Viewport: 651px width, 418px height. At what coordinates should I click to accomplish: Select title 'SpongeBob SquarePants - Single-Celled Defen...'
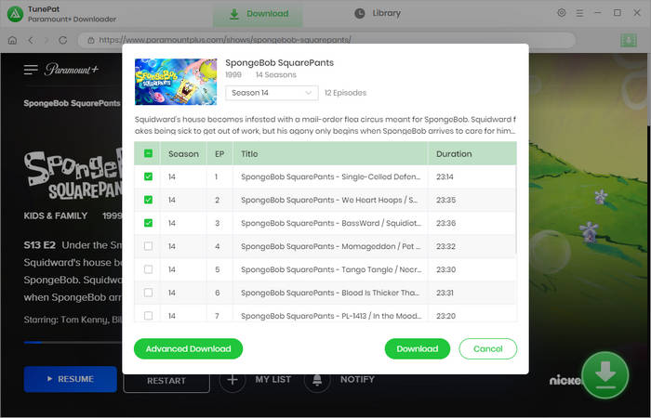pyautogui.click(x=330, y=176)
